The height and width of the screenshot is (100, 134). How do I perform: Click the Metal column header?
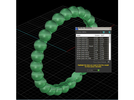(85, 35)
